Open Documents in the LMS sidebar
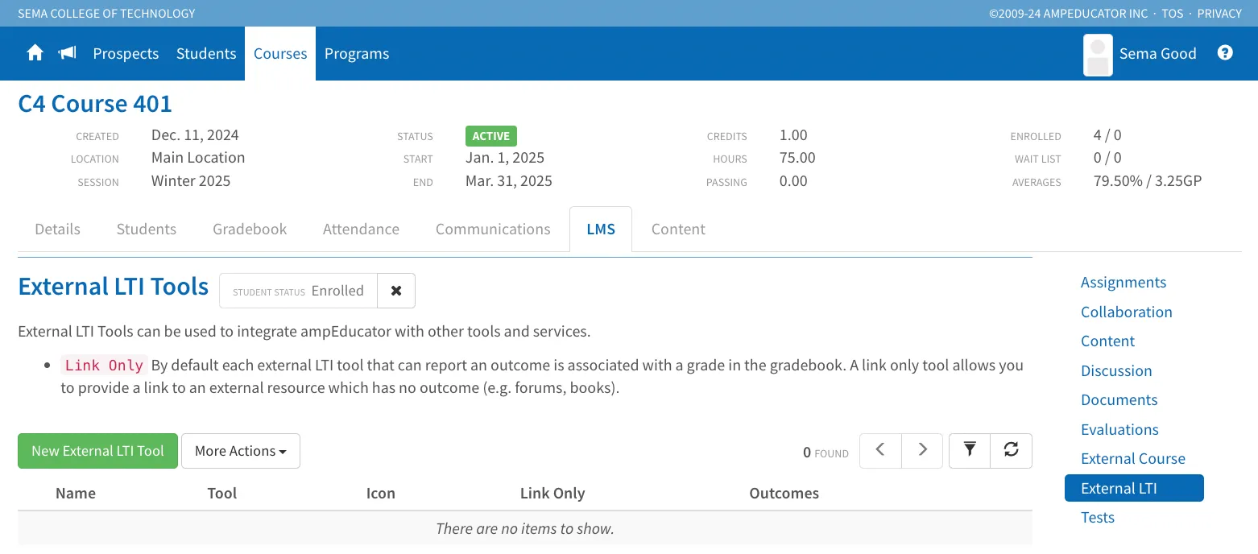 (x=1119, y=399)
